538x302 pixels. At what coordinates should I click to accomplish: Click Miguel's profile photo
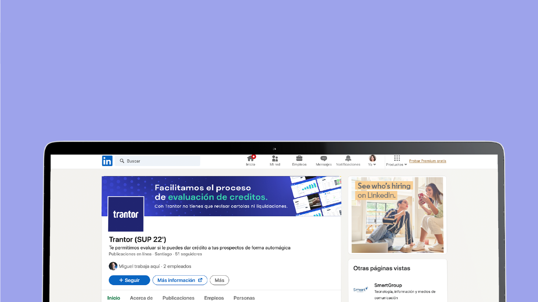click(113, 266)
